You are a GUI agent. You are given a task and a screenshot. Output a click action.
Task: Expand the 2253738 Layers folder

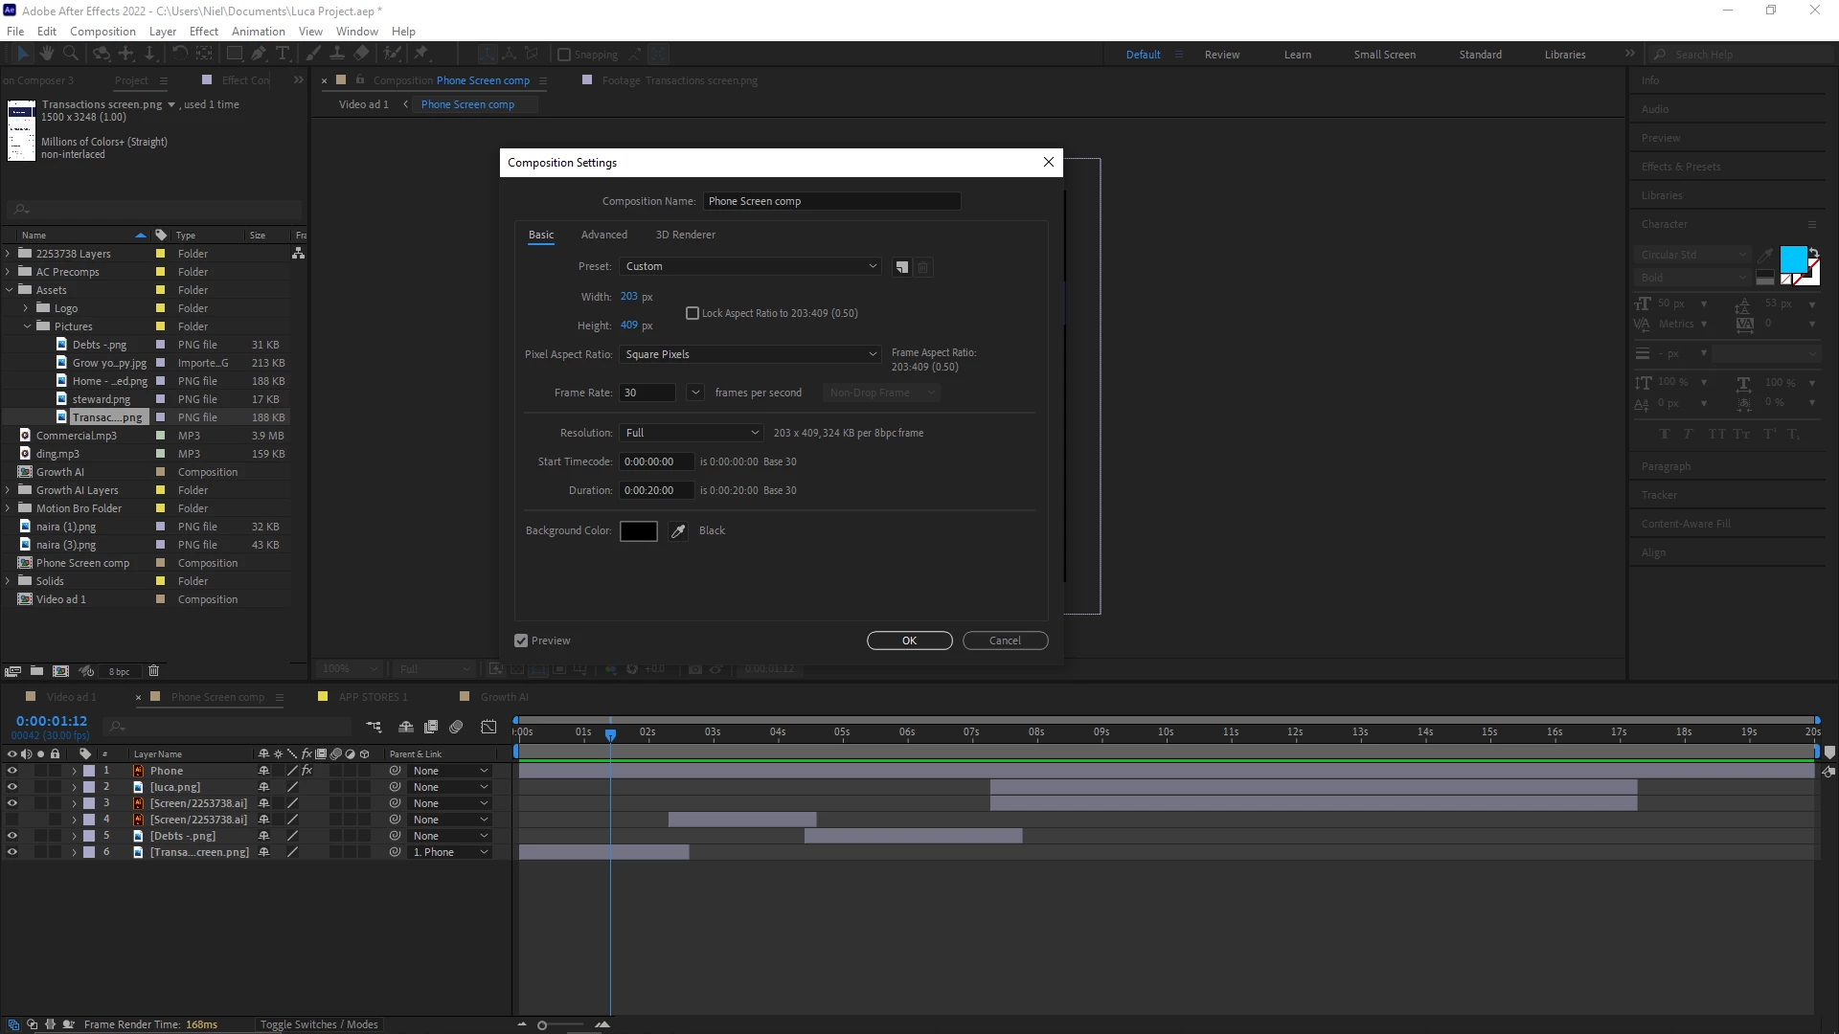(x=9, y=254)
